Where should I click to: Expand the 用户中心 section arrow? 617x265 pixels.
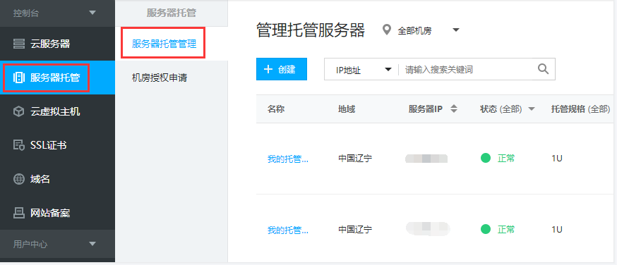pos(92,244)
